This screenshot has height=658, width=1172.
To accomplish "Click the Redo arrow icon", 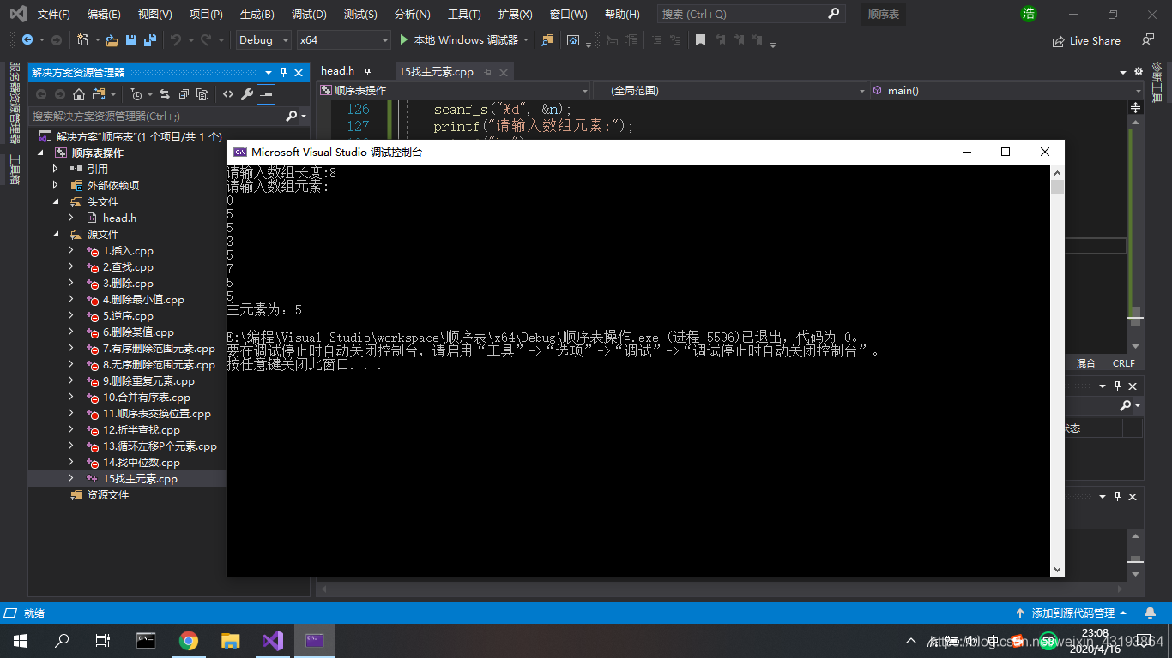I will point(206,40).
